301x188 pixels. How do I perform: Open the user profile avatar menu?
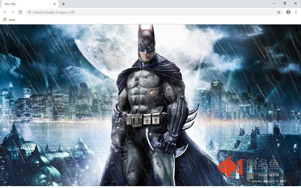(288, 12)
